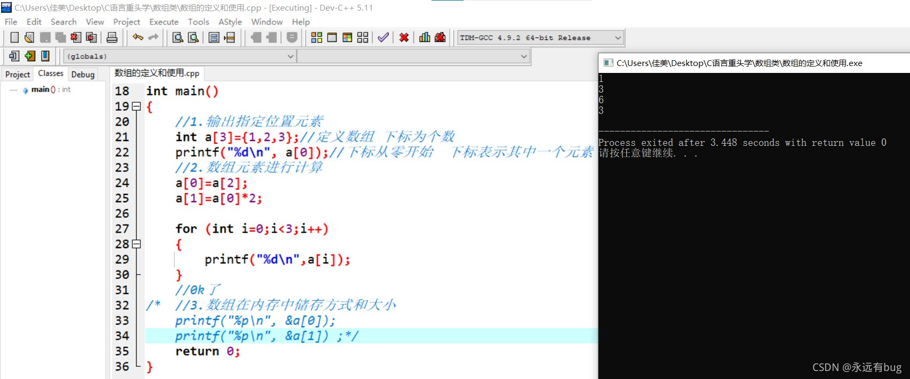The width and height of the screenshot is (910, 379).
Task: Open the Tools menu
Action: tap(198, 22)
